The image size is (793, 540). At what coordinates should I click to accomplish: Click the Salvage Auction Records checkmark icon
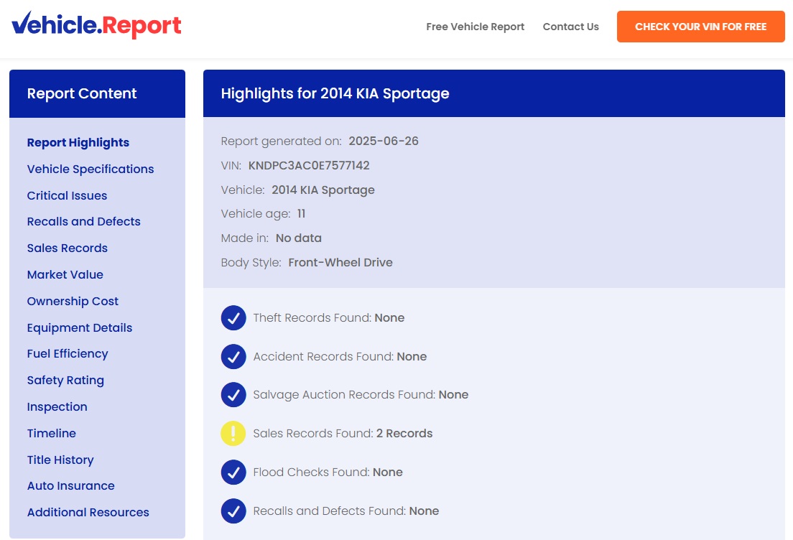click(233, 395)
